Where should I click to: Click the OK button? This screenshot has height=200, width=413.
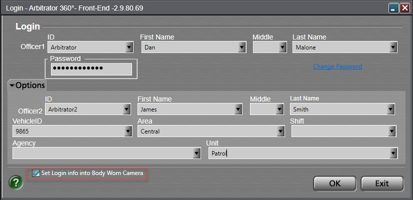pos(335,183)
